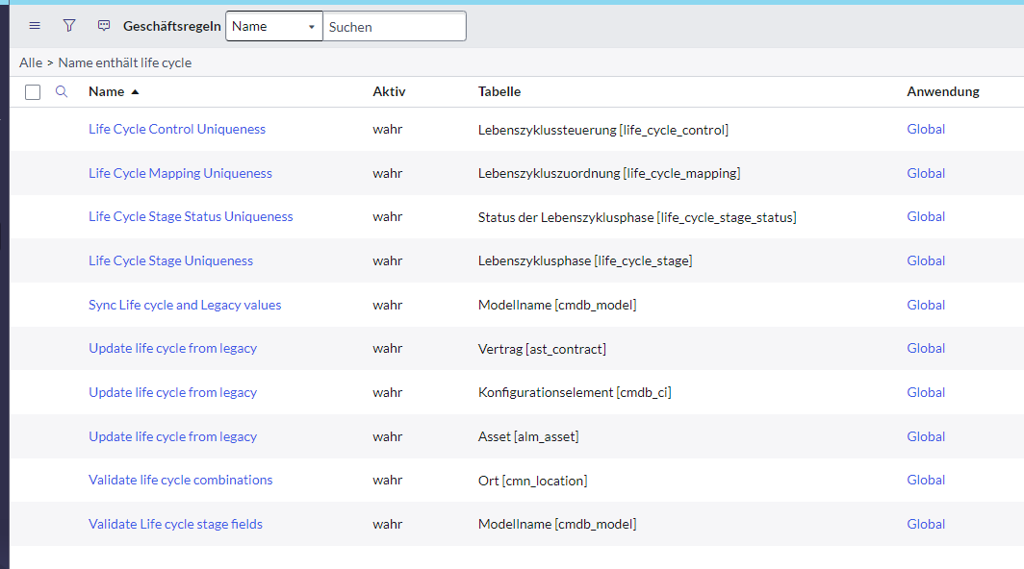1024x569 pixels.
Task: Select 'Modellname [cmdb_model]' in Sync Life cycle row
Action: (x=557, y=306)
